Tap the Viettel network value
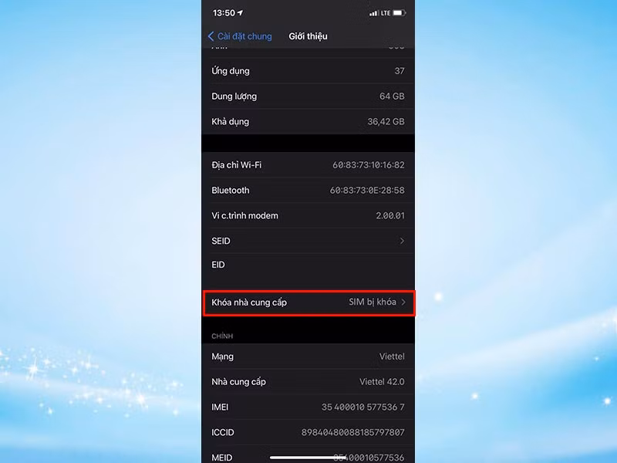Image resolution: width=617 pixels, height=463 pixels. point(392,357)
